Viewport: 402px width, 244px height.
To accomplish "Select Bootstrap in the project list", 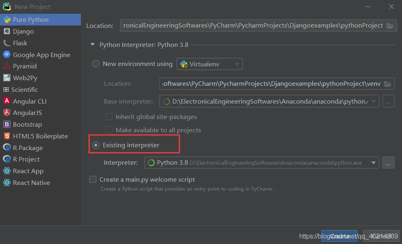I will tap(40, 125).
